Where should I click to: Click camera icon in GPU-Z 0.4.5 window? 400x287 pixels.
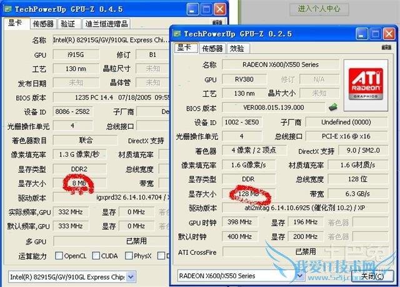(x=217, y=23)
